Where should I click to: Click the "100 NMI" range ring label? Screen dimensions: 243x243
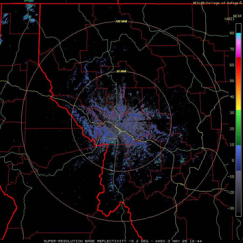(121, 21)
